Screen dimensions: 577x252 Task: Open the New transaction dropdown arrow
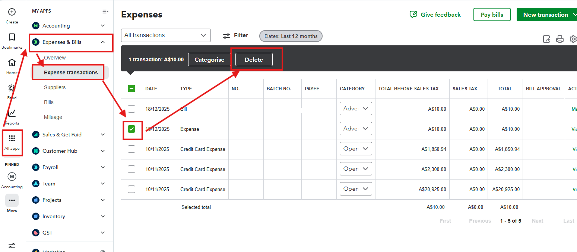point(574,14)
